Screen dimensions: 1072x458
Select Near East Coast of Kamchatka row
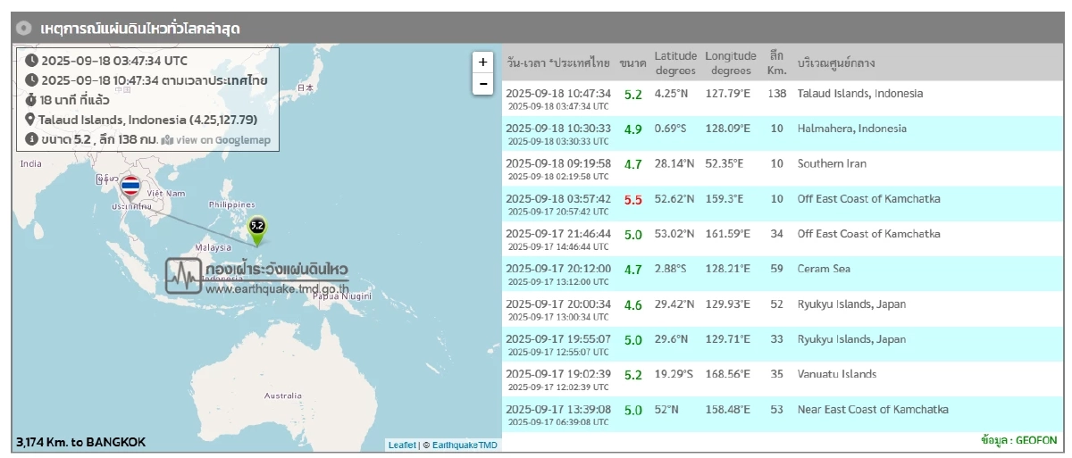coord(783,414)
